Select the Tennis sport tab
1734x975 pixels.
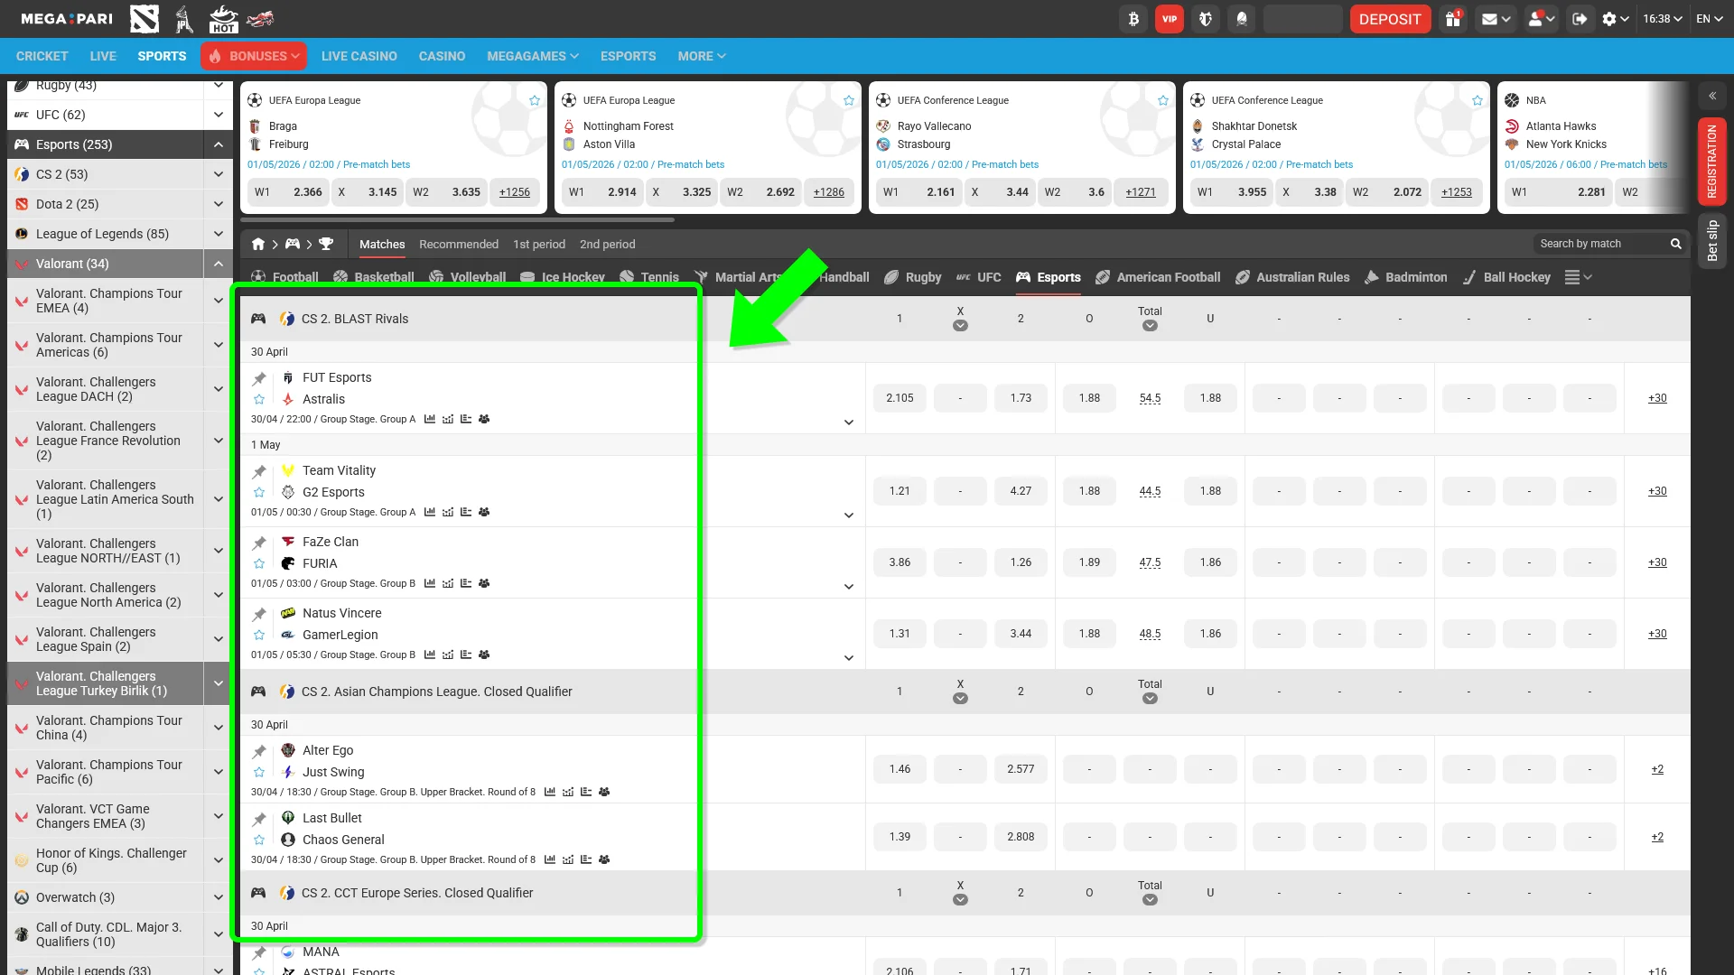coord(649,277)
